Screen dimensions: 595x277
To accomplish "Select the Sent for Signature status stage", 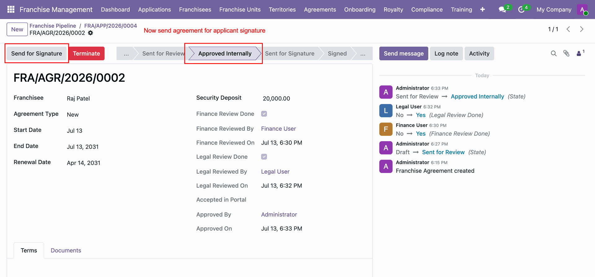I will coord(290,54).
